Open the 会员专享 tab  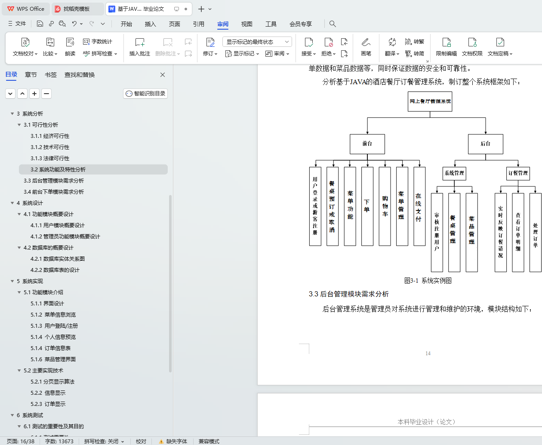tap(301, 24)
